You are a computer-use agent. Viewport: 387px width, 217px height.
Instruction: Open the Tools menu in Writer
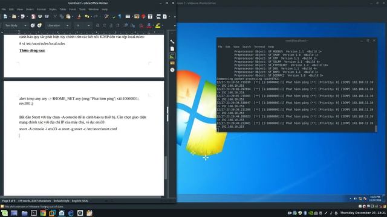click(x=82, y=10)
